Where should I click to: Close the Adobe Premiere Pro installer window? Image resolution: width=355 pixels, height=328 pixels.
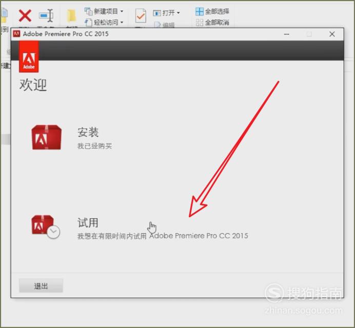click(x=332, y=34)
